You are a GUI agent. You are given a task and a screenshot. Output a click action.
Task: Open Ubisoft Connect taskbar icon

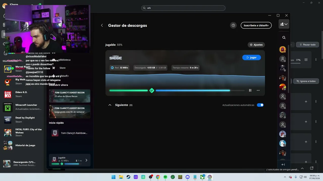click(x=210, y=177)
